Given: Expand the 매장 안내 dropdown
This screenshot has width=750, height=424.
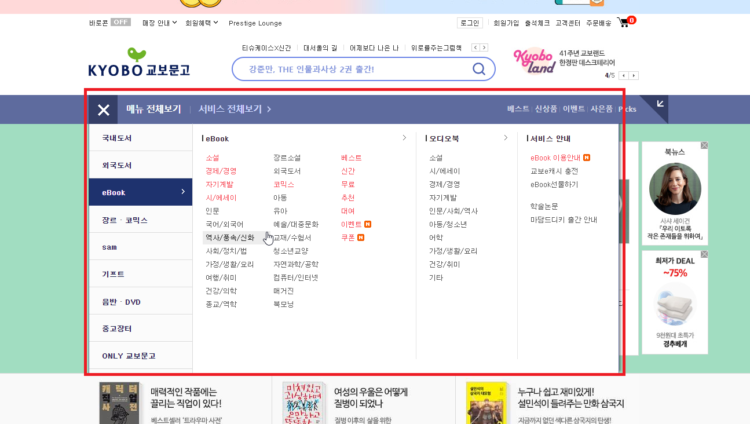Looking at the screenshot, I should (159, 23).
